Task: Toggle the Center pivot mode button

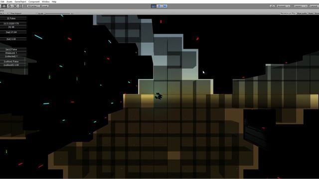Action: [x=32, y=6]
